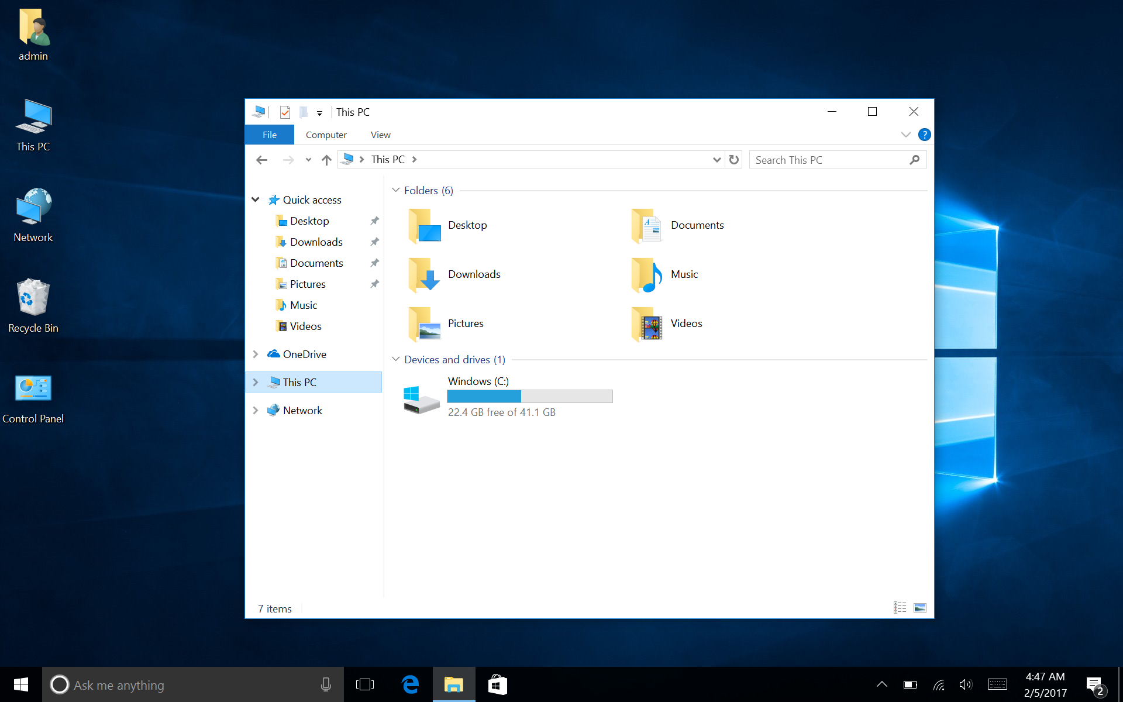Open the Computer ribbon tab
Viewport: 1123px width, 702px height.
326,135
